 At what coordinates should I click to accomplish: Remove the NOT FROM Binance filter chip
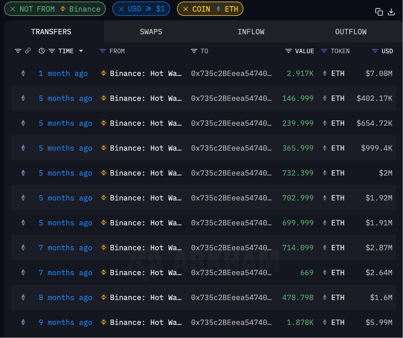pyautogui.click(x=12, y=9)
